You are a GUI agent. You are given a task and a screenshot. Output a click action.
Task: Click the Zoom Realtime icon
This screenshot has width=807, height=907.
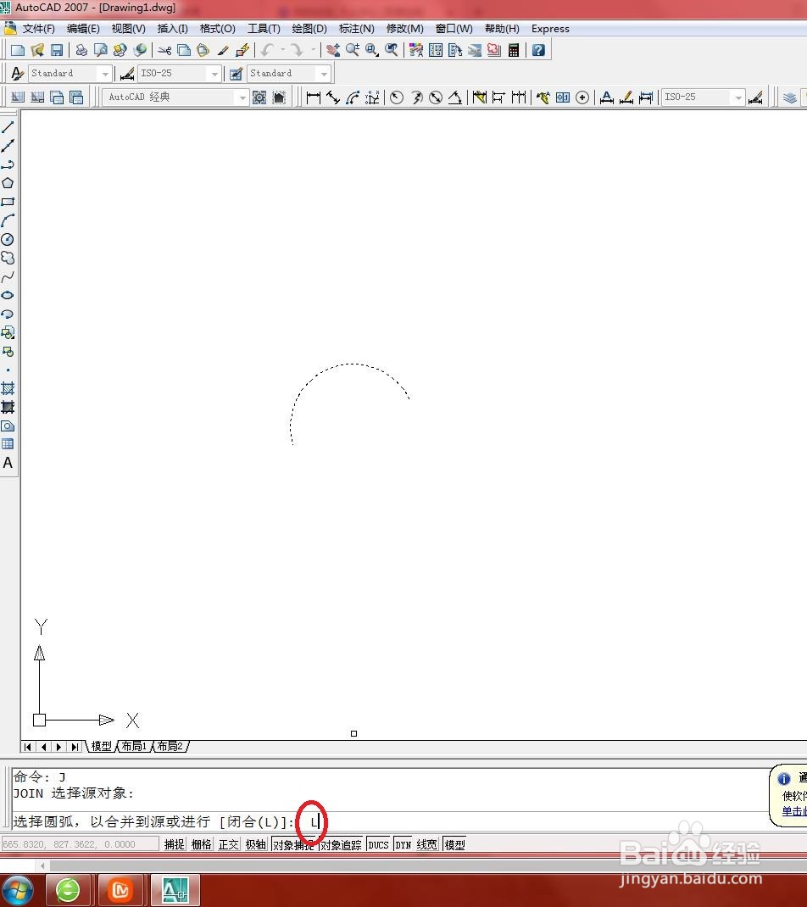click(x=353, y=50)
